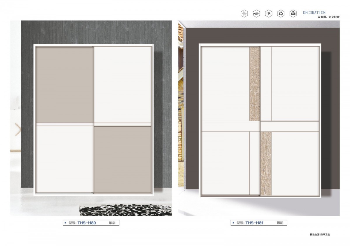Click the DECORATION heading text
The image size is (350, 246).
pos(314,13)
